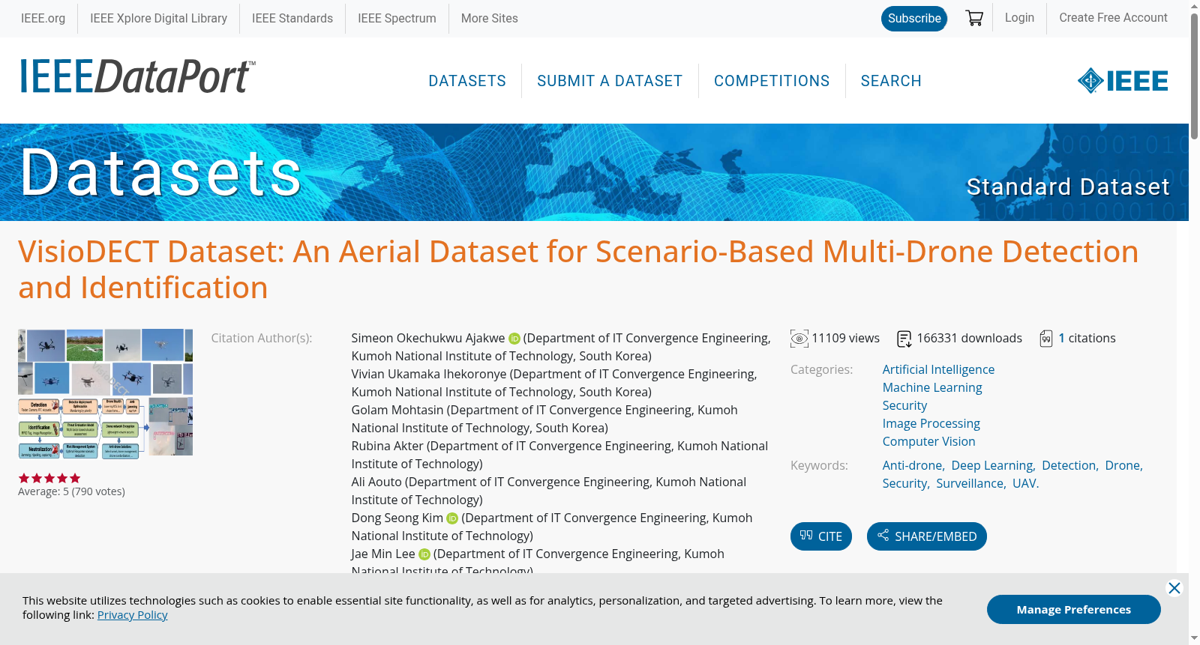Click the views eye icon

[x=799, y=339]
